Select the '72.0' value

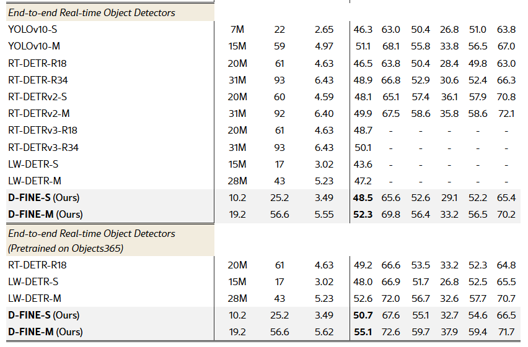391,299
